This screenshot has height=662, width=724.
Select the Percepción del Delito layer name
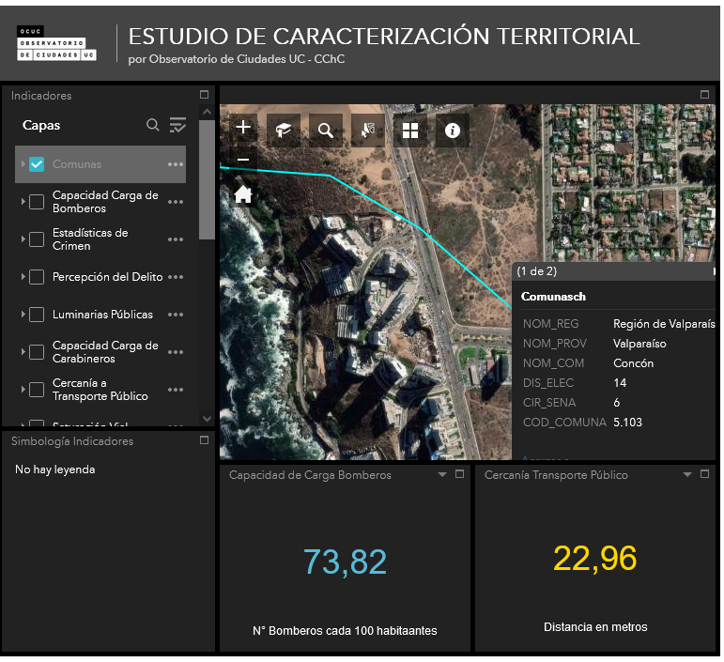pyautogui.click(x=108, y=277)
